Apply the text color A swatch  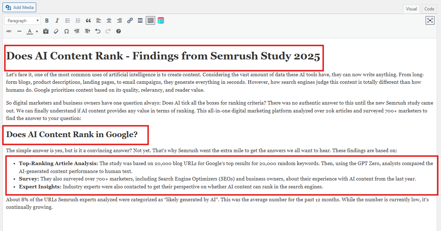point(30,32)
